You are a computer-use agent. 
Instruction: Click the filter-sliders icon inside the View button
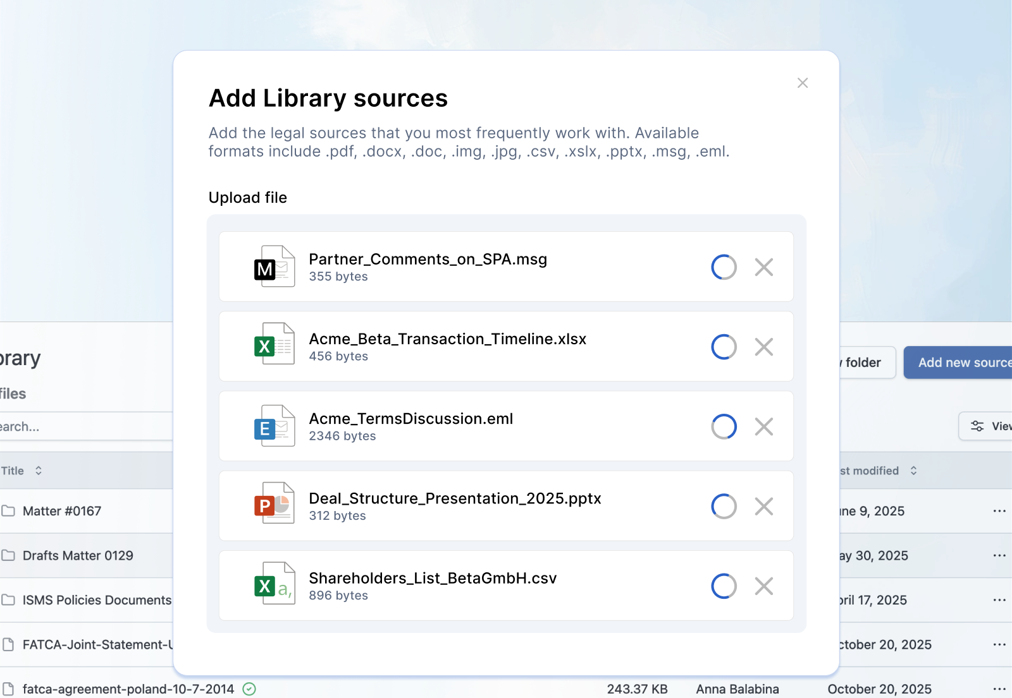[x=977, y=426]
